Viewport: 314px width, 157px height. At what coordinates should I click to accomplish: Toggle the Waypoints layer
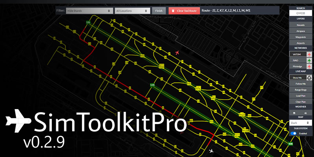301,37
